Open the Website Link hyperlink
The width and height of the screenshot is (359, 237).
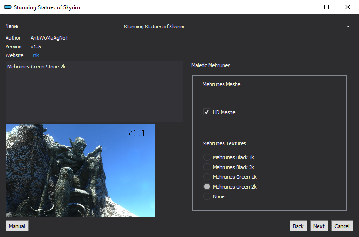click(x=34, y=55)
